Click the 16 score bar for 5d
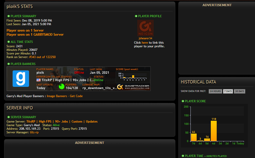 tap(207, 140)
